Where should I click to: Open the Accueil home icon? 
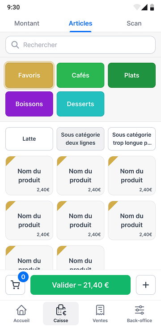pyautogui.click(x=21, y=310)
